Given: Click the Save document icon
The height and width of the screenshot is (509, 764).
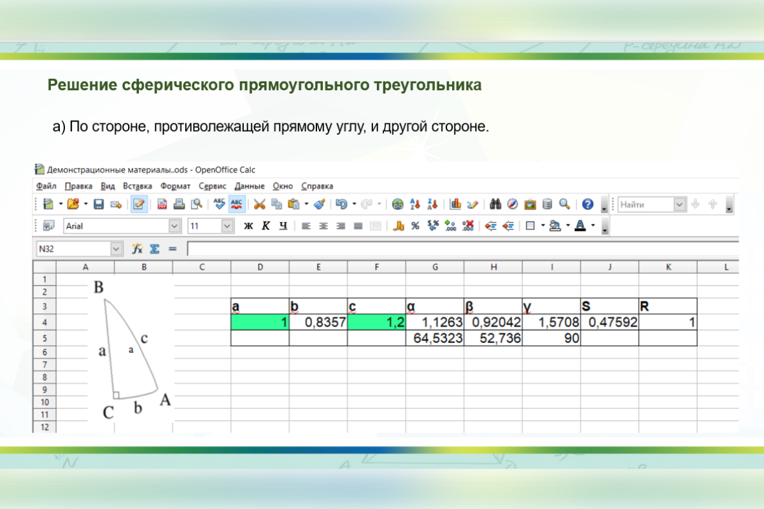Looking at the screenshot, I should click(x=99, y=204).
